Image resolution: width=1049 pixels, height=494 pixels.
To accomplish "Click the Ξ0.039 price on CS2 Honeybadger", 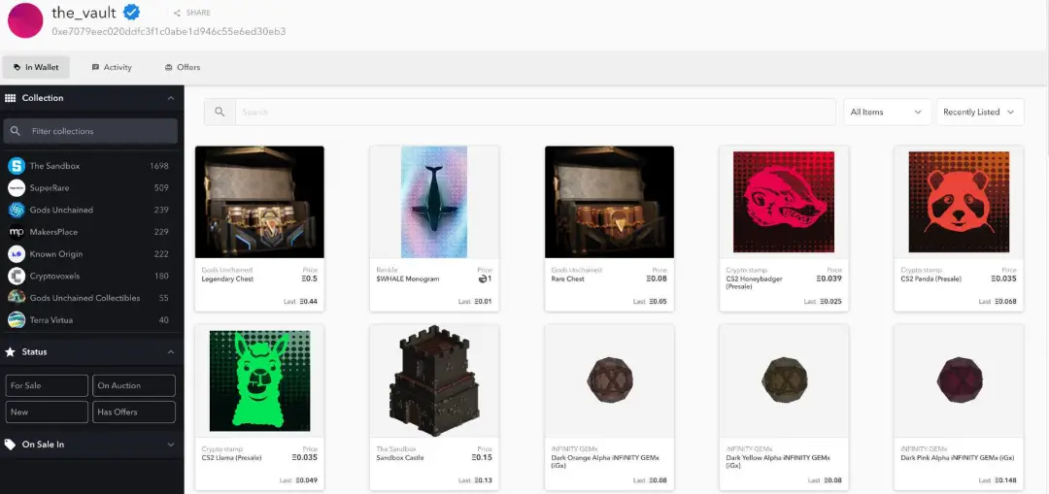I will (x=829, y=279).
